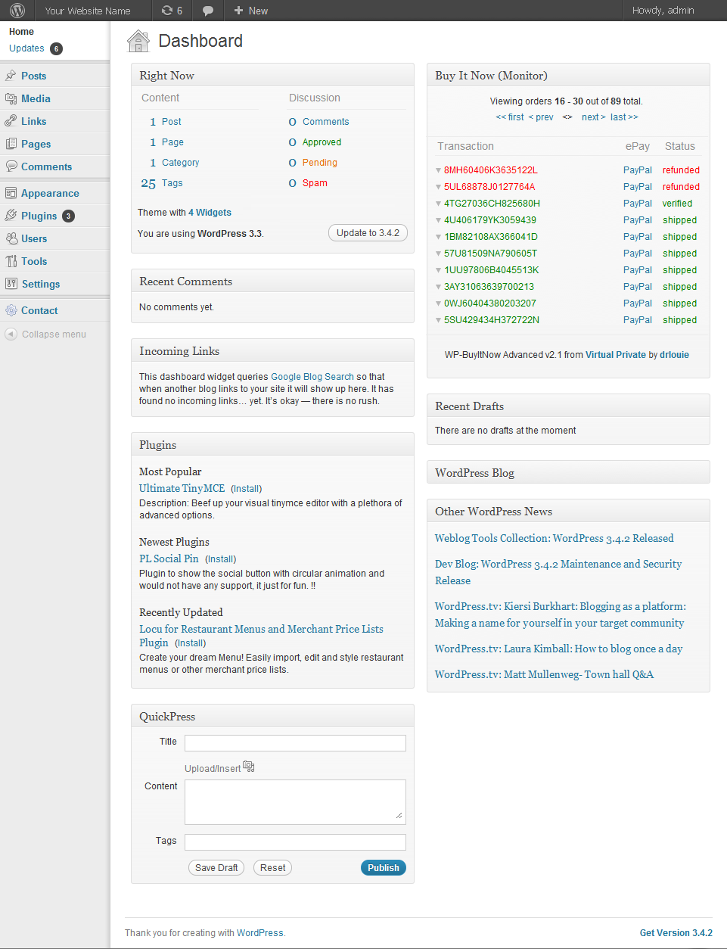Collapse the Right Now widget header

(x=272, y=76)
